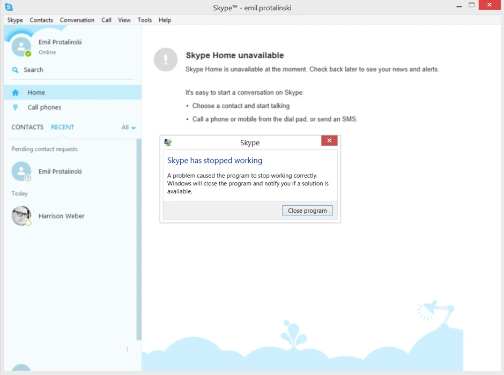This screenshot has width=504, height=375.
Task: Open Harrison Weber's profile picture
Action: point(21,215)
